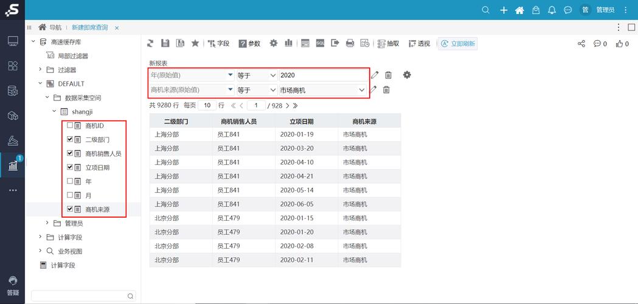
Task: Open the 参数 parameters tool
Action: click(x=249, y=43)
